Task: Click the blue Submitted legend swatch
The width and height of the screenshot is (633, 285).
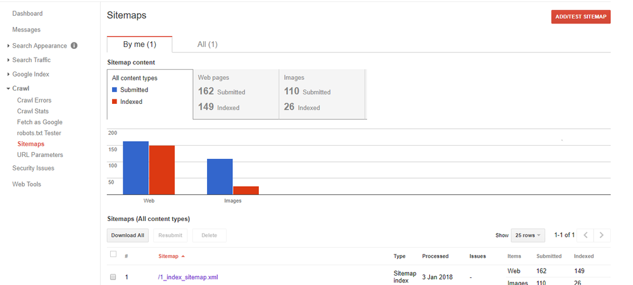Action: (115, 90)
